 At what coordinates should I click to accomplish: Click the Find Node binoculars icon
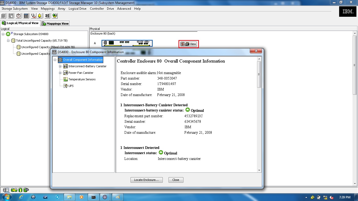click(47, 16)
